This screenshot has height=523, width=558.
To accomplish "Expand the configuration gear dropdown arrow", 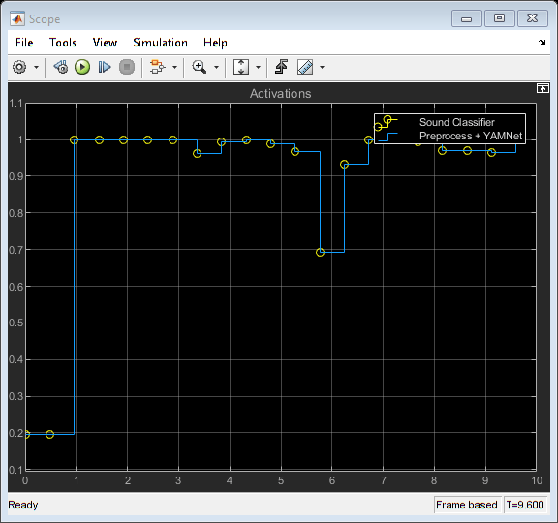I will point(36,67).
